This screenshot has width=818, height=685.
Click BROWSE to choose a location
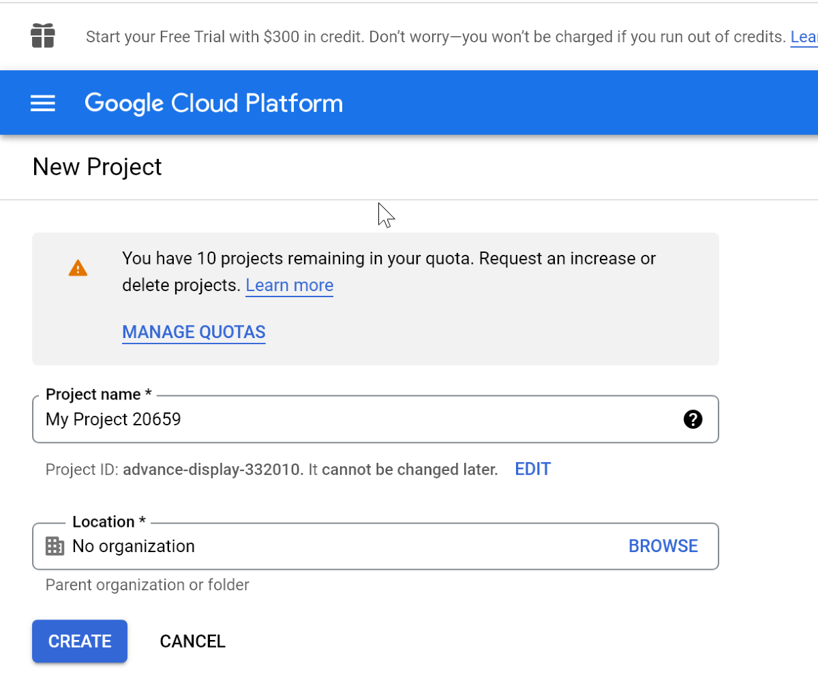663,546
